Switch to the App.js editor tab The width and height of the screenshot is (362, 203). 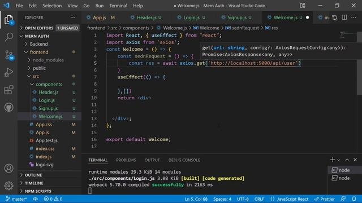coord(103,17)
